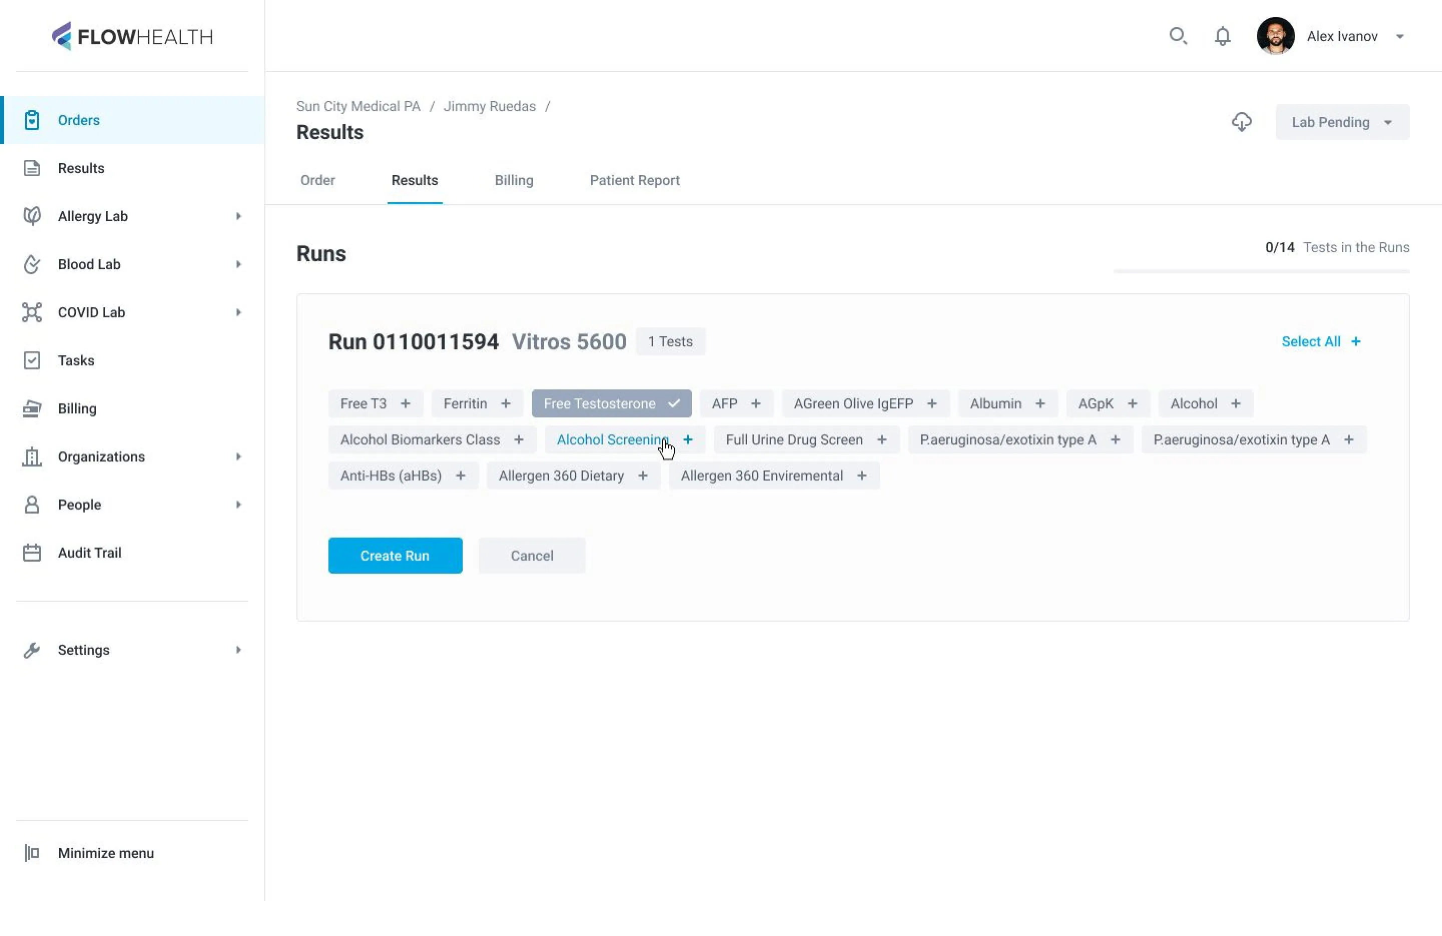Viewport: 1442px width, 936px height.
Task: Add Free T3 test to run
Action: pos(376,403)
